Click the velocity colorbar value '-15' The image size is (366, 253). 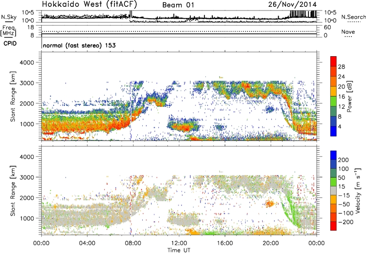(344, 195)
